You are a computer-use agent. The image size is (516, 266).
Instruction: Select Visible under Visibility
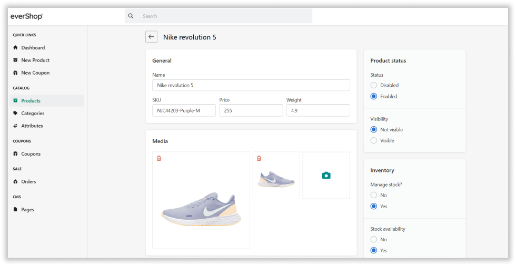click(373, 140)
